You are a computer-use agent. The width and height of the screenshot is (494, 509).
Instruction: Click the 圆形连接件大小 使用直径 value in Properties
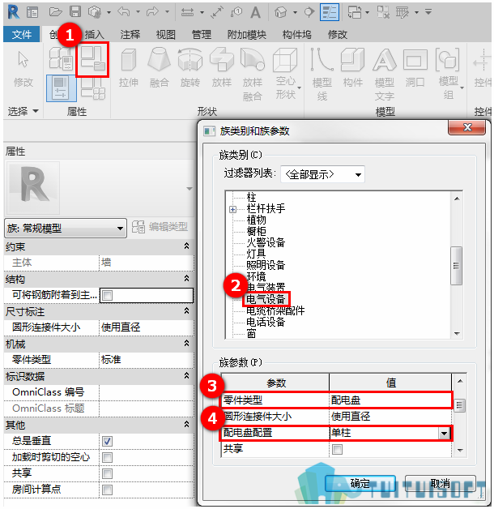coord(147,327)
